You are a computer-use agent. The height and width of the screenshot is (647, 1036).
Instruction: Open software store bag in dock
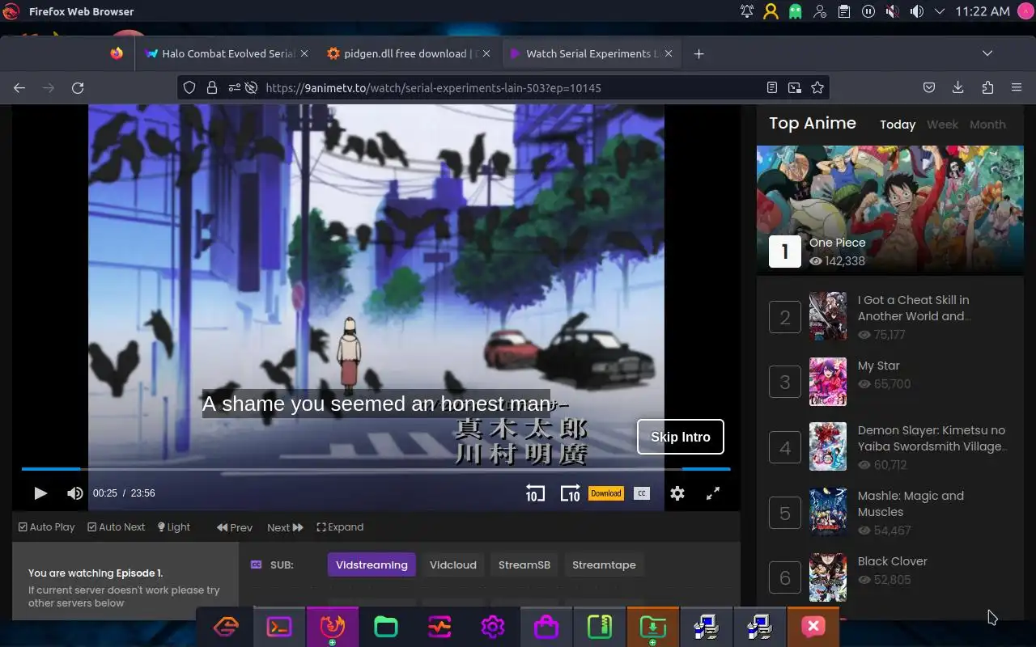[x=546, y=627]
